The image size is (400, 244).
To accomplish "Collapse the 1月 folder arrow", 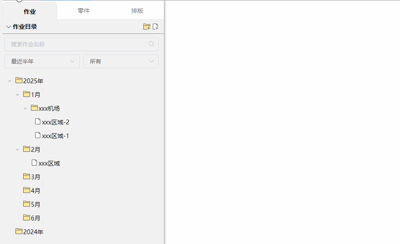I will 18,95.
